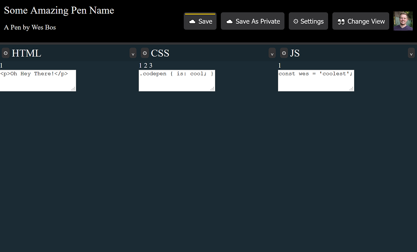Open the JS panel settings gear
The image size is (417, 252).
pos(284,53)
